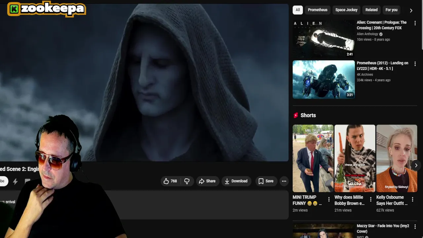The image size is (423, 238).
Task: Click the 3:21 duration badge
Action: 350,95
